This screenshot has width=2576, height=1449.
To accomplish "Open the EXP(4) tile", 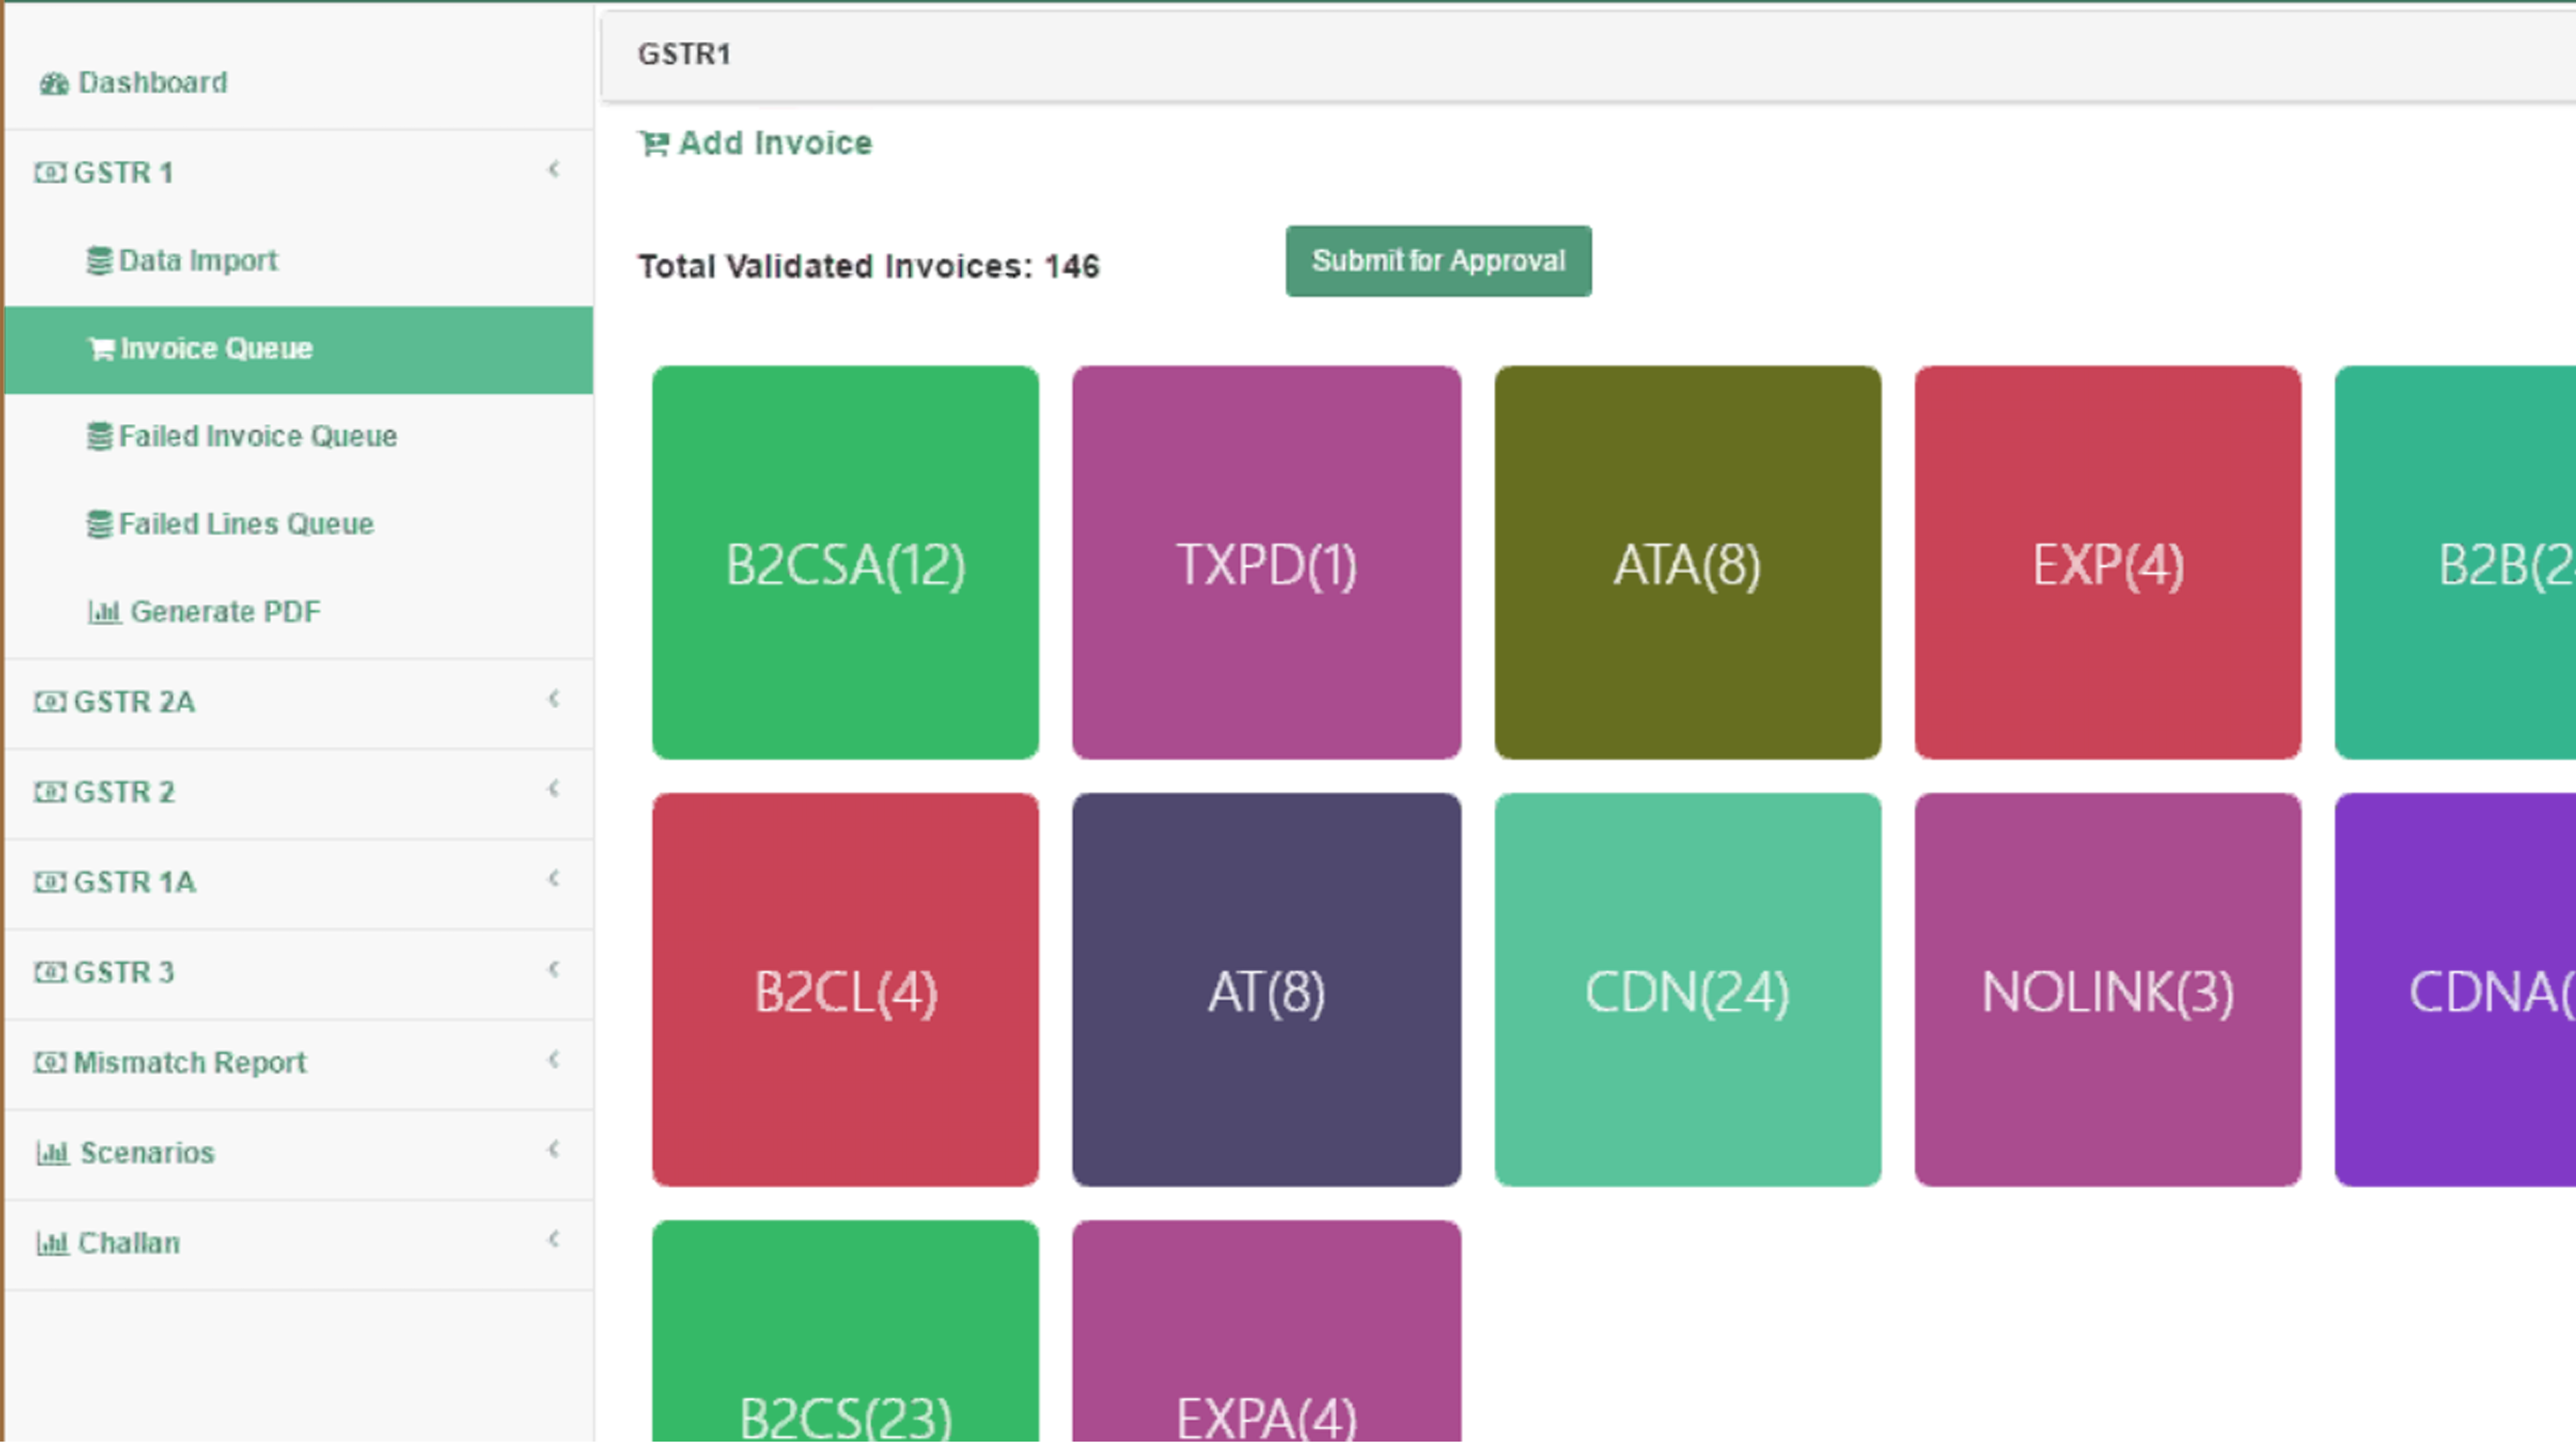I will point(2107,563).
